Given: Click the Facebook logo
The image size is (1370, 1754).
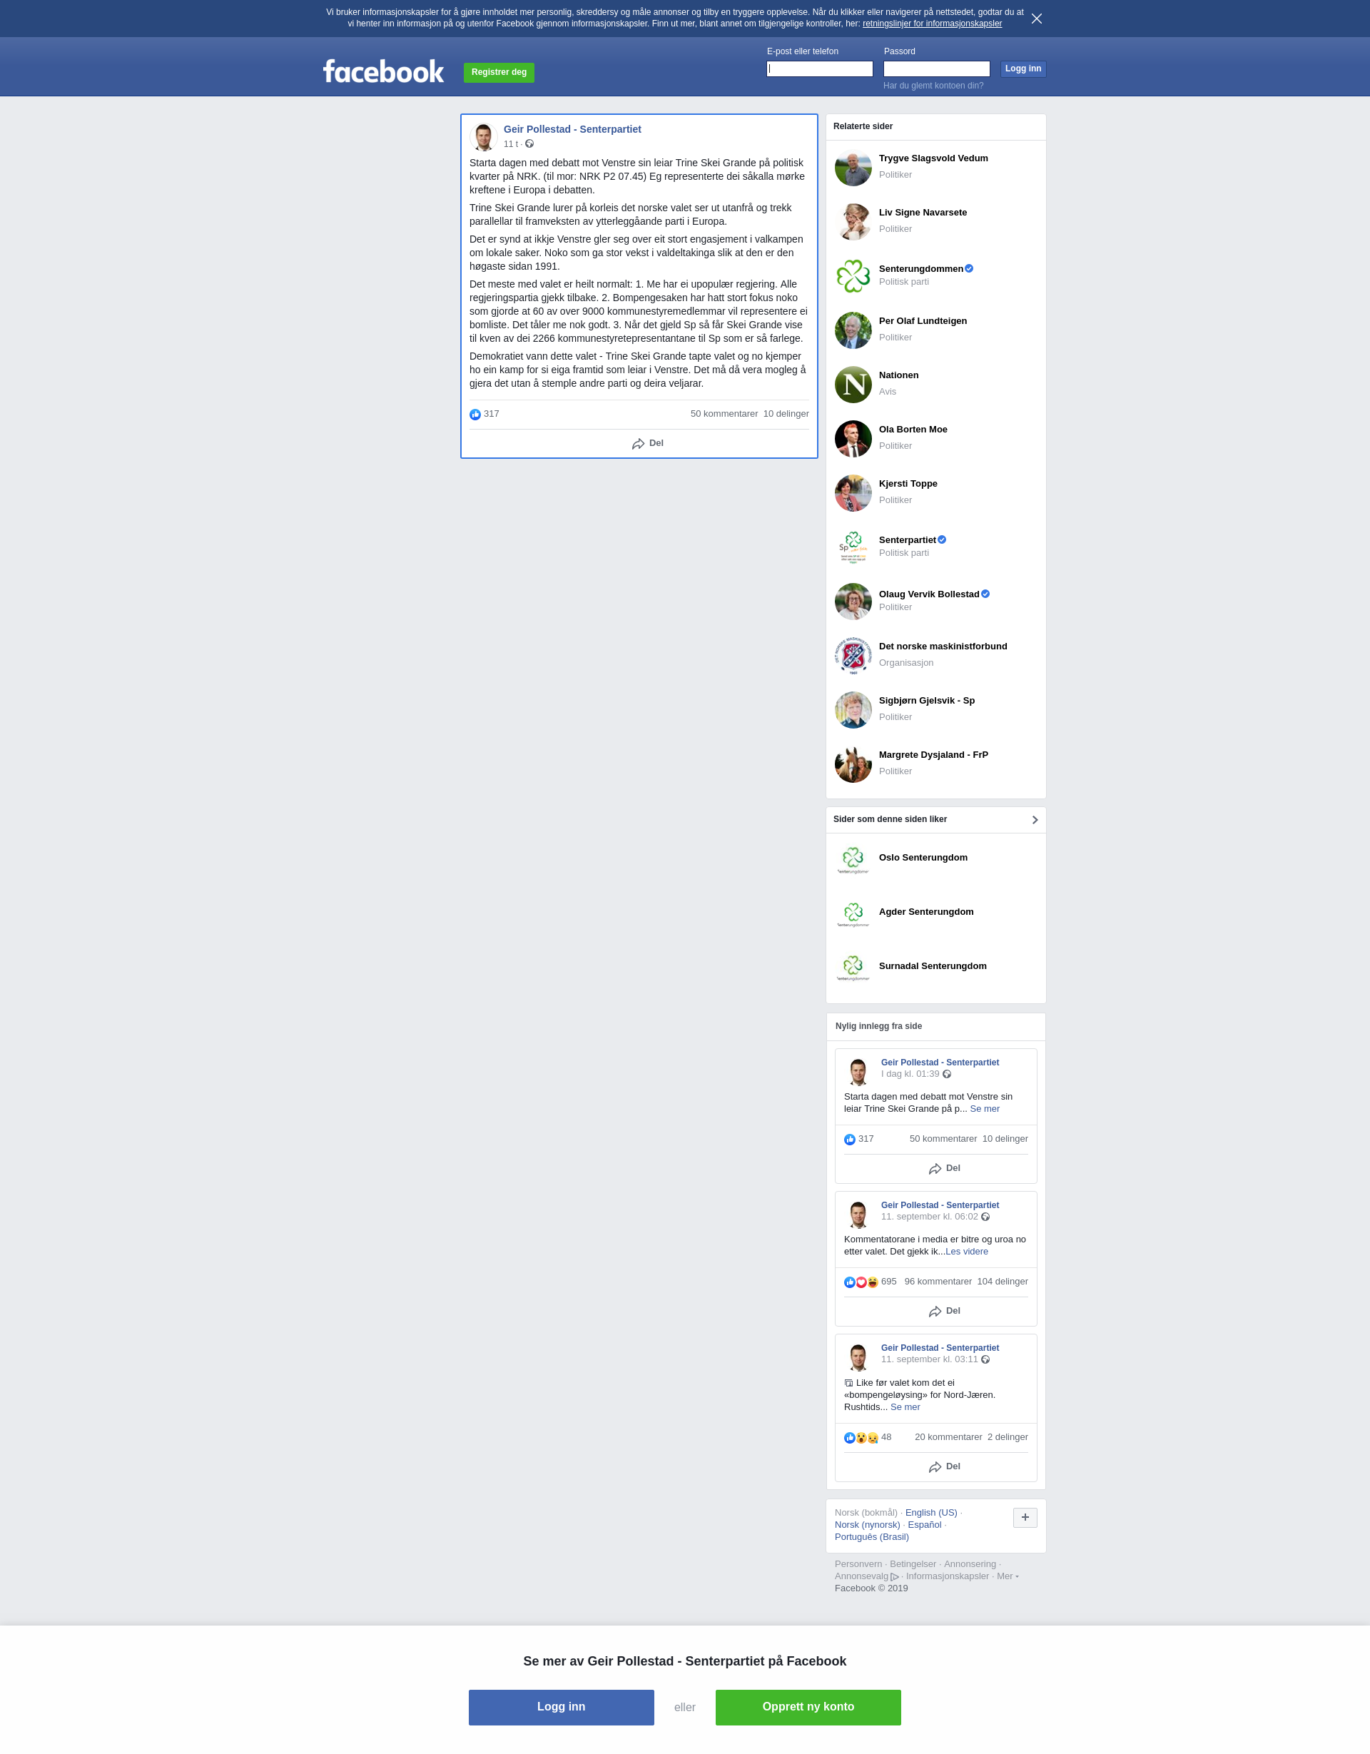Looking at the screenshot, I should point(383,71).
